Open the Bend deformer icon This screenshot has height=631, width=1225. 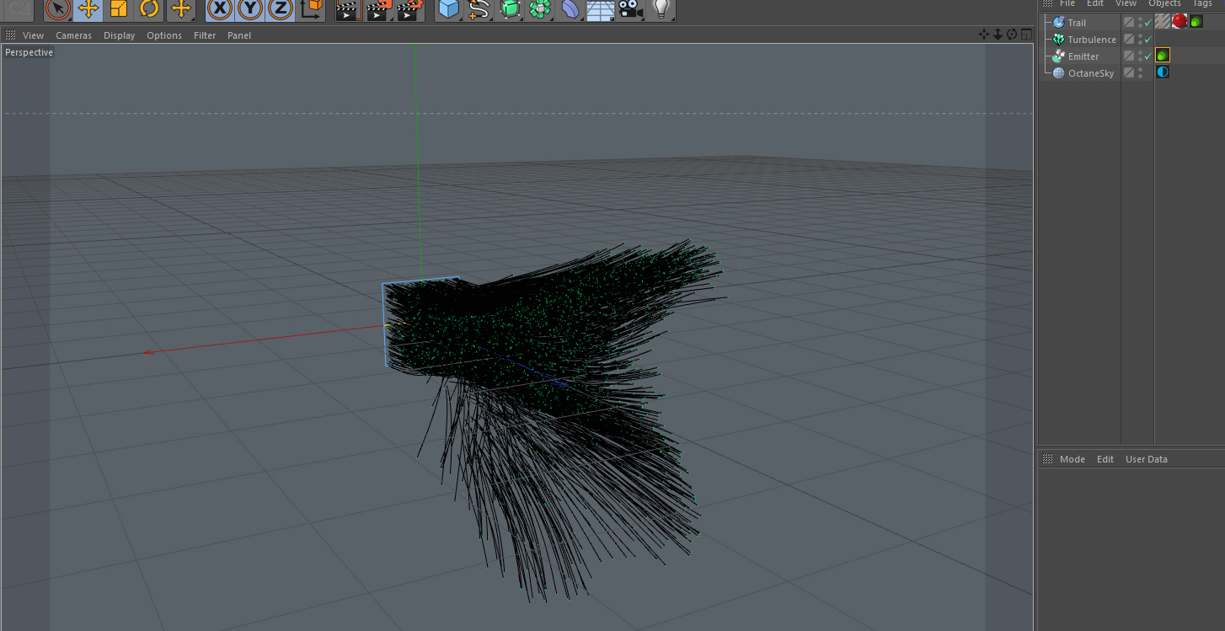point(570,9)
